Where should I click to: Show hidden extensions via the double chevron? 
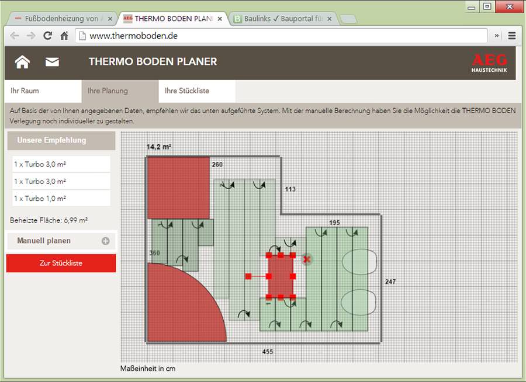(x=497, y=36)
